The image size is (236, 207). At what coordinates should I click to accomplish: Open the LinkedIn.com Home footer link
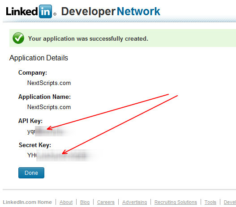27,202
